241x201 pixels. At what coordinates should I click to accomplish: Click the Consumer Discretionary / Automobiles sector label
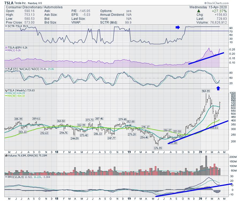[34, 7]
